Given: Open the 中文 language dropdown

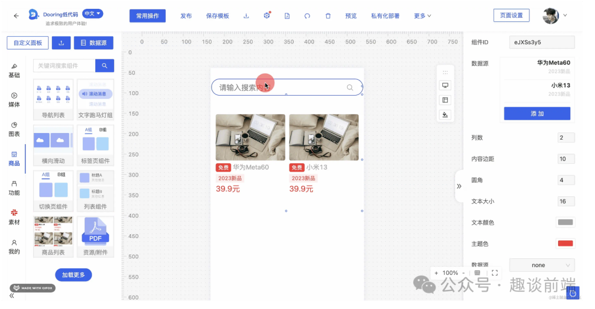Looking at the screenshot, I should click(x=93, y=14).
